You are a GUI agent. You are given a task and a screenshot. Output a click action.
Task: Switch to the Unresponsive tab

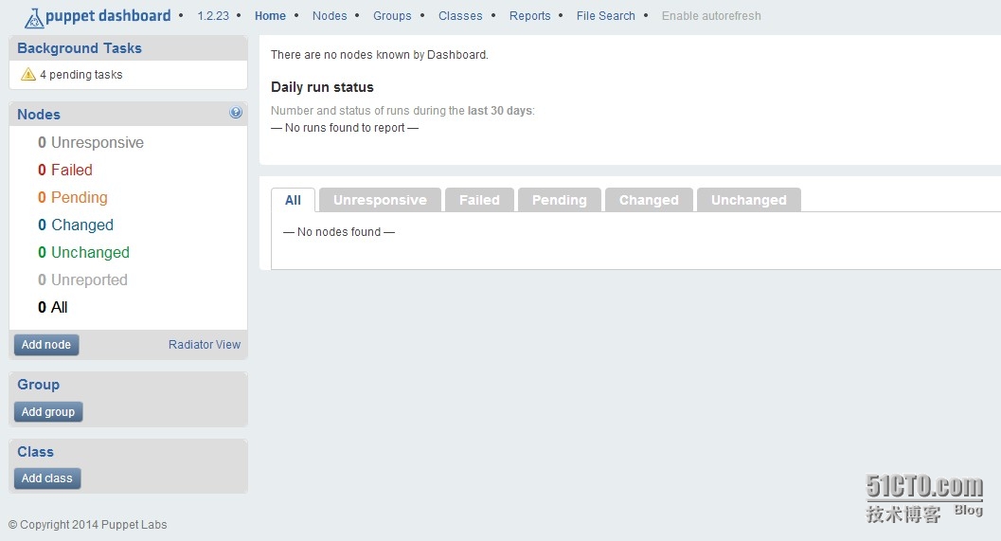pos(380,200)
